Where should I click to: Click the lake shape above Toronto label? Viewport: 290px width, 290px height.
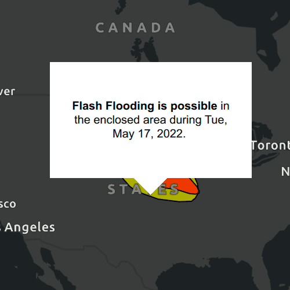pyautogui.click(x=261, y=130)
